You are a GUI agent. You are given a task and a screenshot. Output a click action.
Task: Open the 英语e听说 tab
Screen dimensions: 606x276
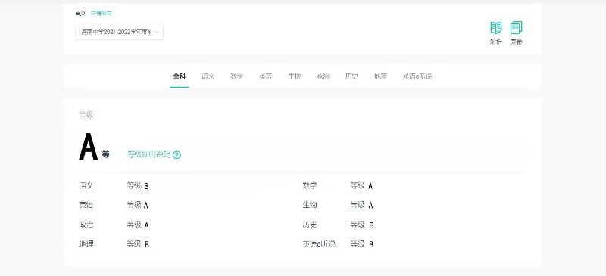click(417, 76)
